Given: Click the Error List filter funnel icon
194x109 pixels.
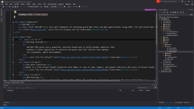Looking at the screenshot, I should click(x=5, y=88).
